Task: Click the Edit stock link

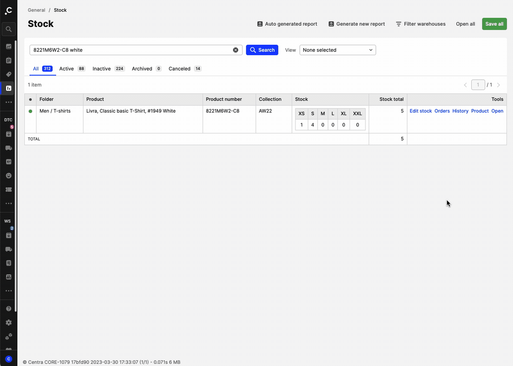Action: (x=420, y=111)
